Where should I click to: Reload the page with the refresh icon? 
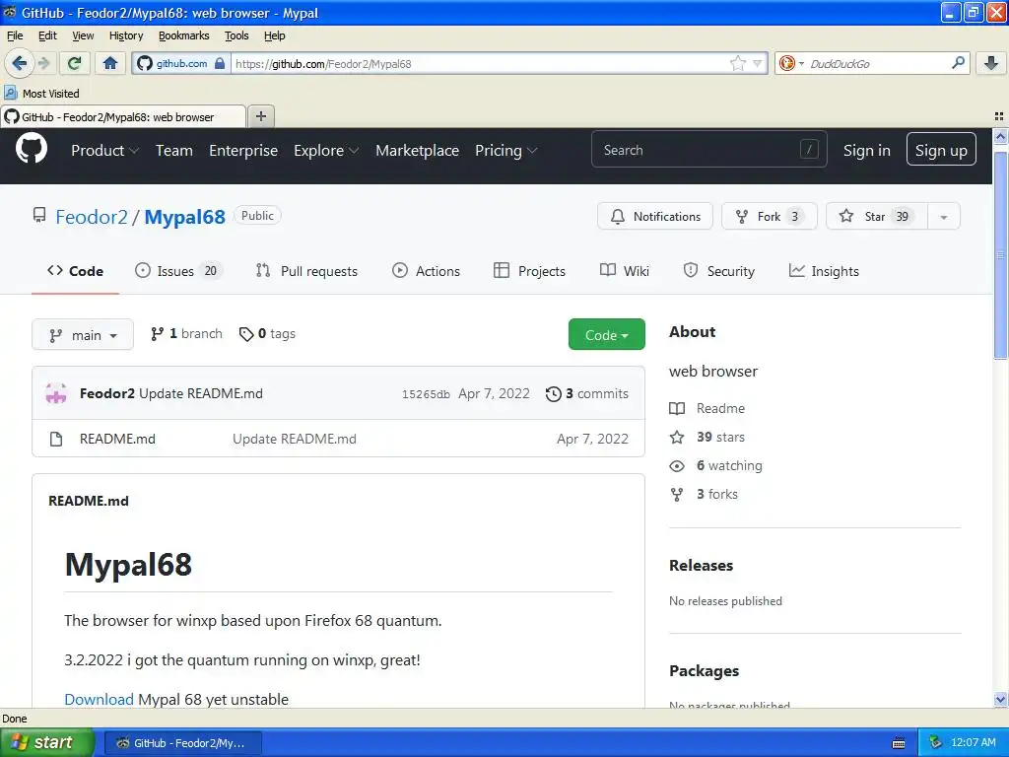pyautogui.click(x=75, y=63)
